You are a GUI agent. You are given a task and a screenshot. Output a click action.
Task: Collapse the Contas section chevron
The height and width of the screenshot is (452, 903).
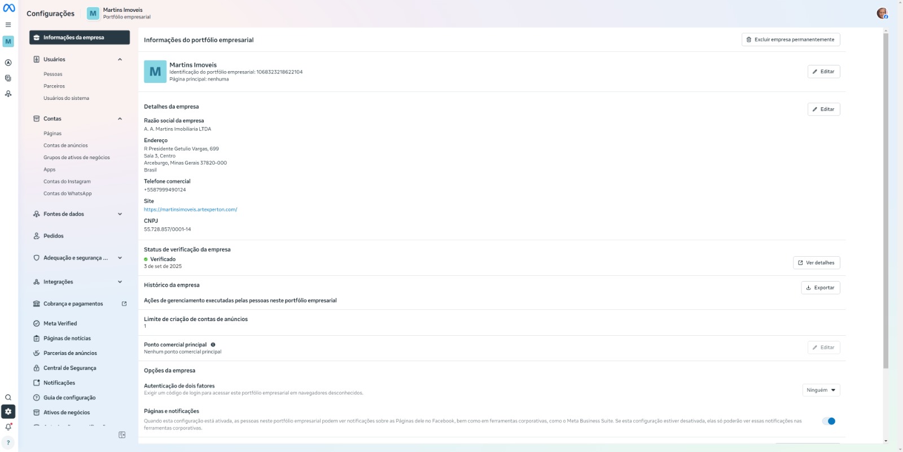point(120,119)
